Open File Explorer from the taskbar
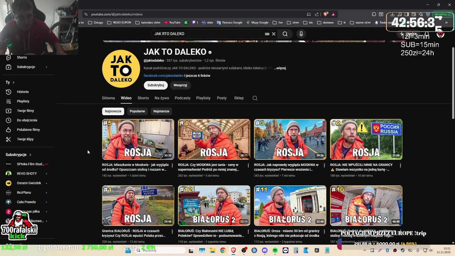 [212, 250]
